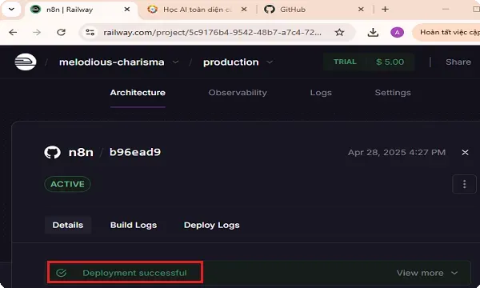Open a new browser tab

point(385,10)
